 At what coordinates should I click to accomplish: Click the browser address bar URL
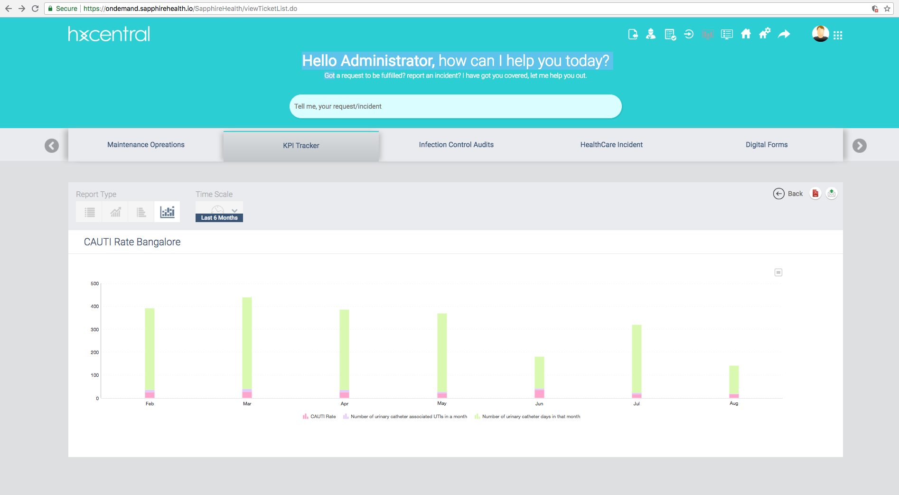[x=190, y=9]
